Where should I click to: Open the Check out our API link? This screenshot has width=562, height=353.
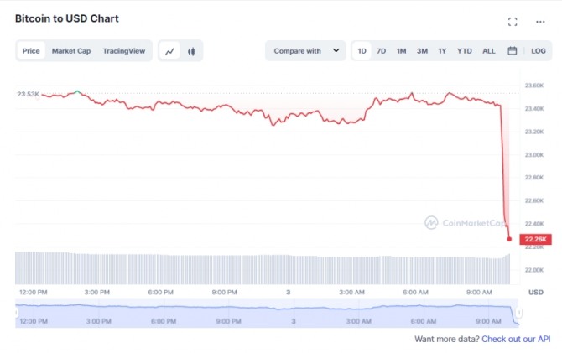point(516,339)
